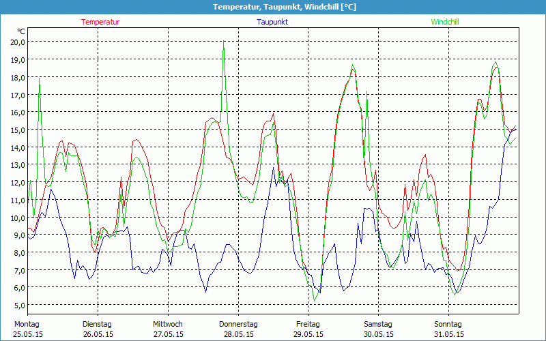Click the 6,0 axis value
This screenshot has height=341, width=546.
pyautogui.click(x=19, y=288)
